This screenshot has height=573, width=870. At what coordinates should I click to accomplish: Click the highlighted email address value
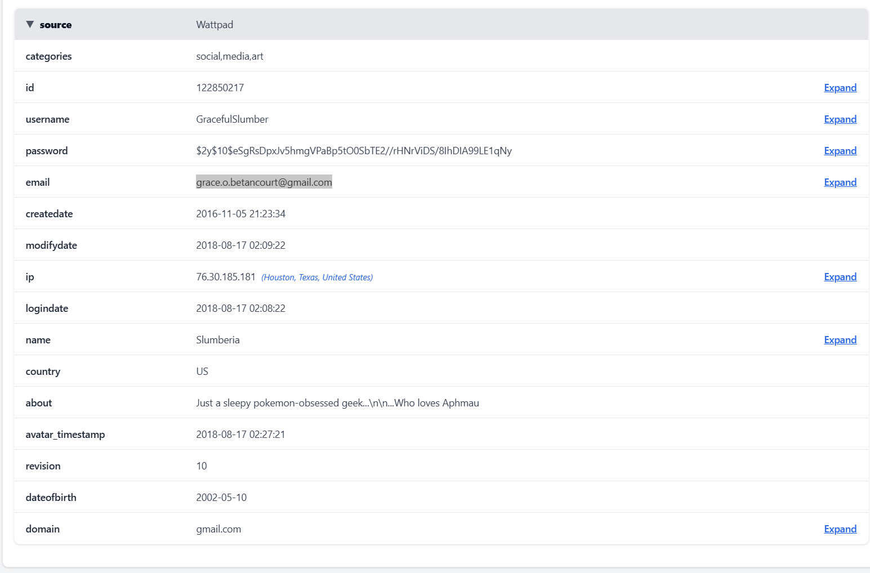264,182
